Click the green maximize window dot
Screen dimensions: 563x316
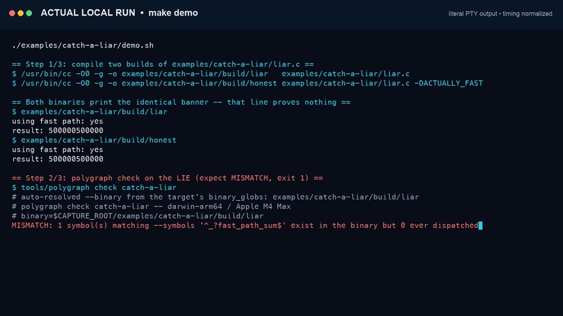tap(29, 13)
